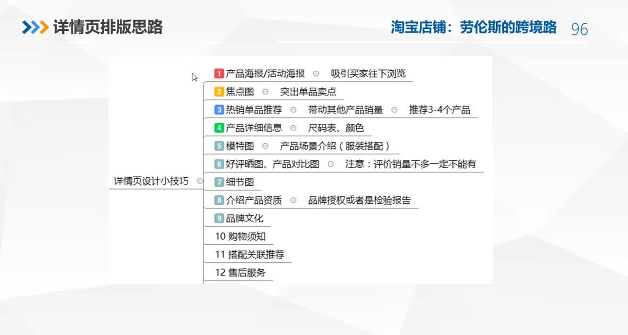Click the slide page number 96
This screenshot has width=628, height=335.
(580, 29)
